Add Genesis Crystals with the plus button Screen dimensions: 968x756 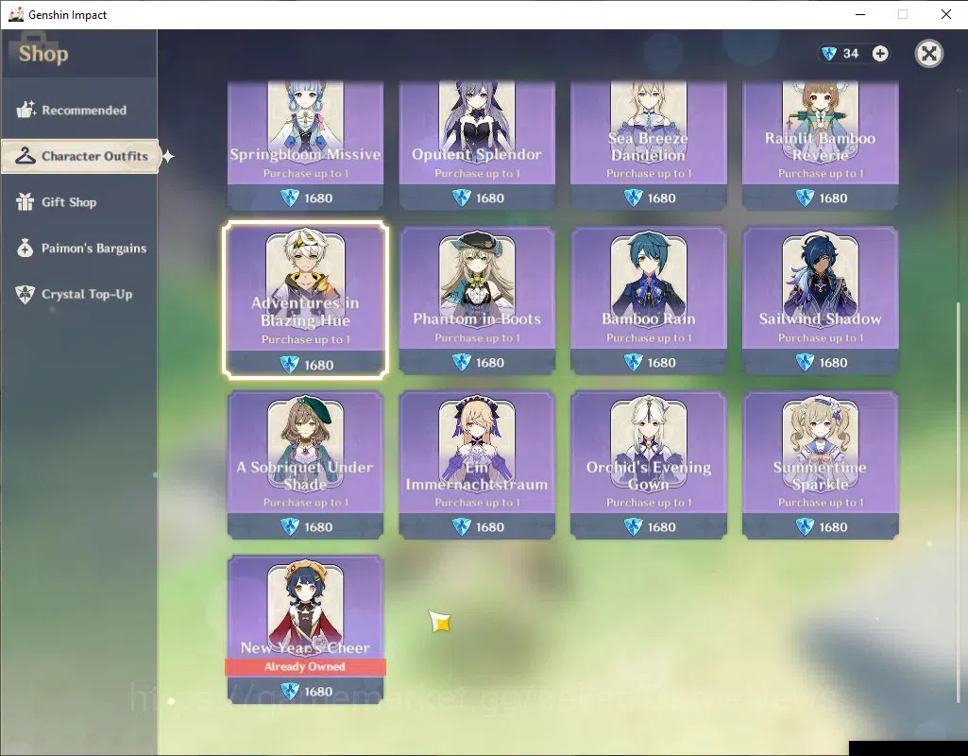click(x=880, y=54)
